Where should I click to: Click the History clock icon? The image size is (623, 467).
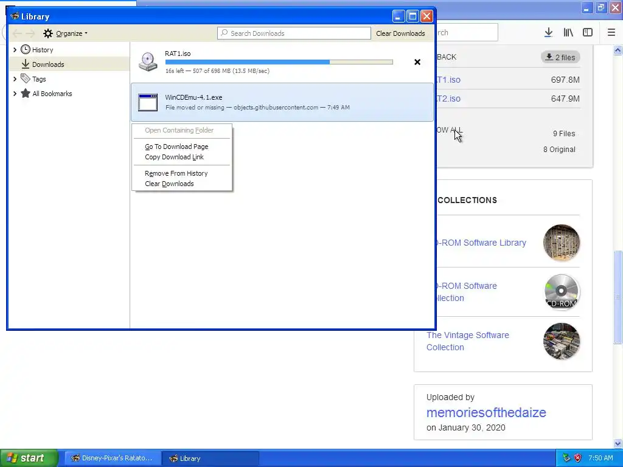tap(26, 50)
